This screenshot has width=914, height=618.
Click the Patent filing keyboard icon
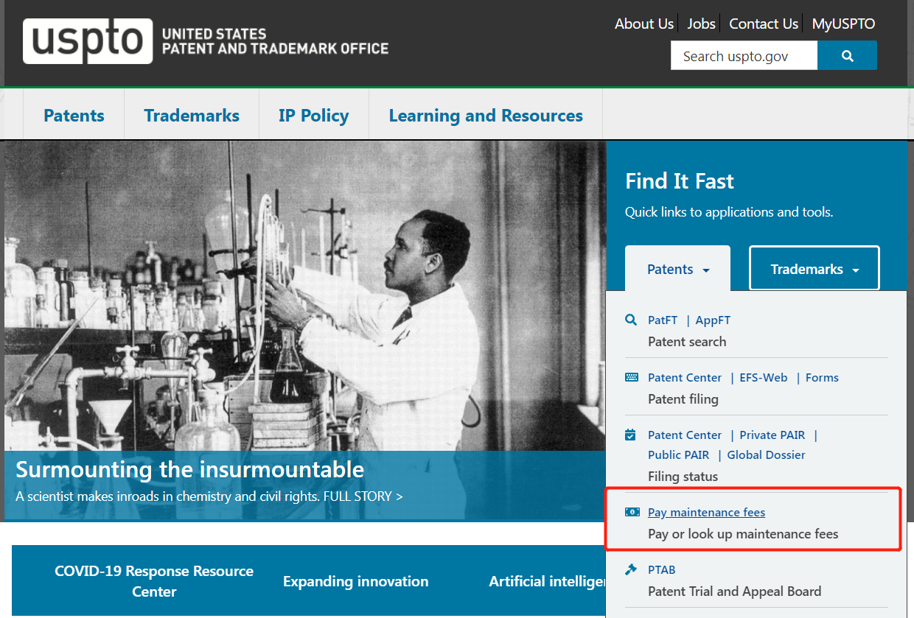pos(632,377)
